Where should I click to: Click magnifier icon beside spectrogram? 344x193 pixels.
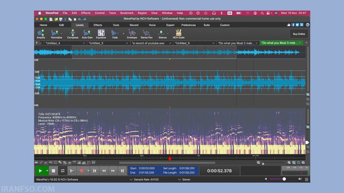(308, 127)
